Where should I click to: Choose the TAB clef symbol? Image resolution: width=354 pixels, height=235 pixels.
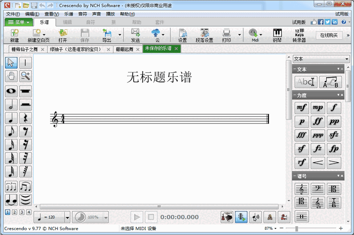coord(334,203)
